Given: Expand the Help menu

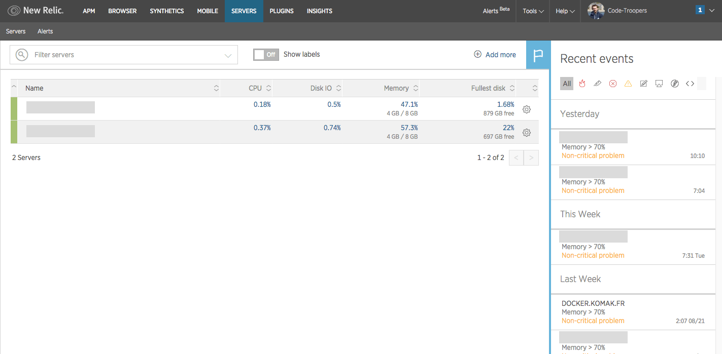Looking at the screenshot, I should [x=565, y=11].
